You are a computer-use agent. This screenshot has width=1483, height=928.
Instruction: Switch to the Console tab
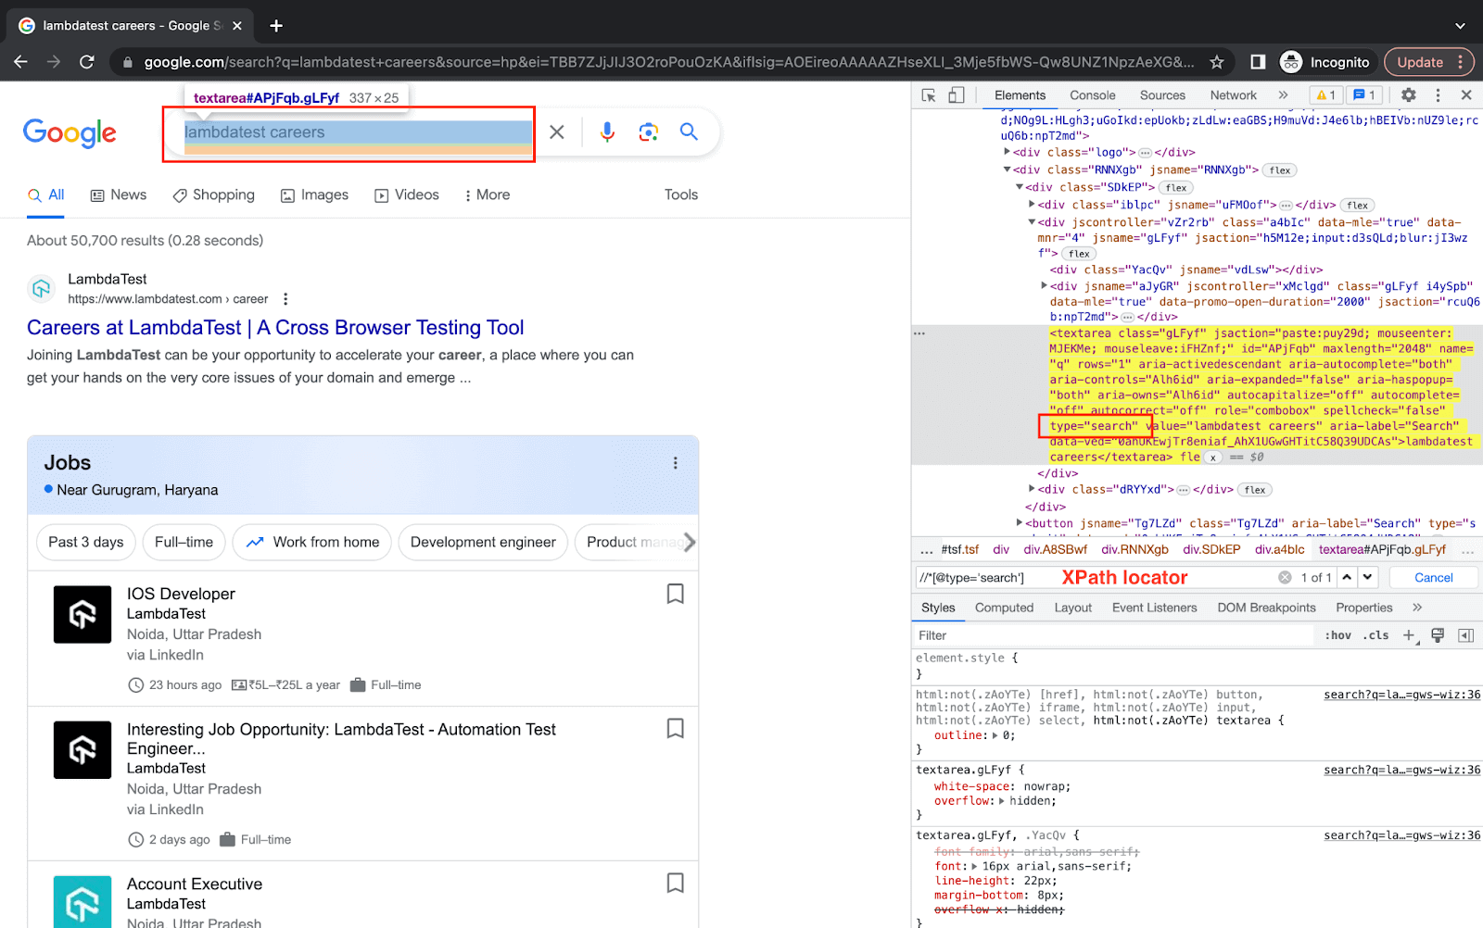coord(1092,95)
